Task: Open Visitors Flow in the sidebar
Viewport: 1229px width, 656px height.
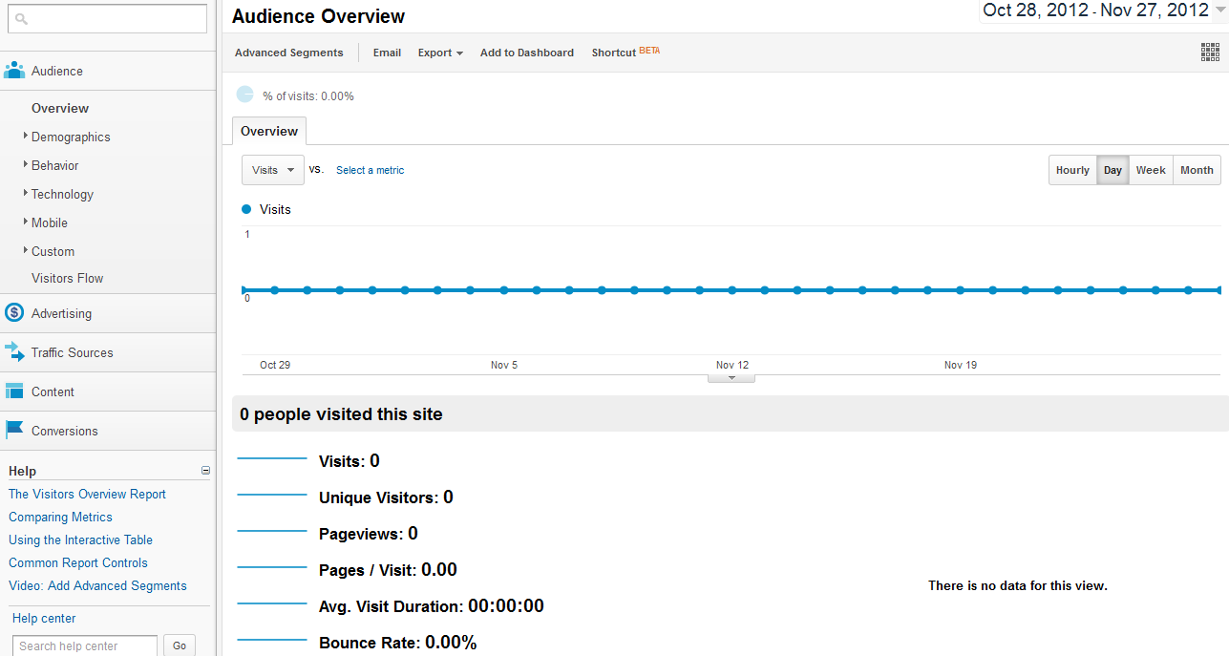Action: (67, 278)
